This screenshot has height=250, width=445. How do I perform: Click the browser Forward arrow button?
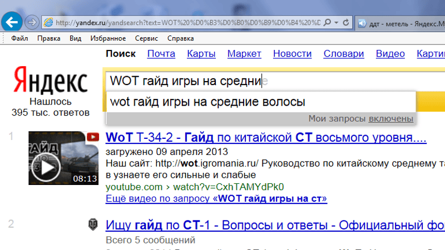(32, 22)
